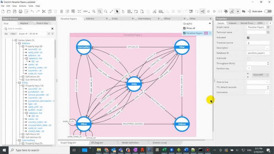Collapse Address Property keys (8)
This screenshot has width=274, height=154.
click(23, 46)
